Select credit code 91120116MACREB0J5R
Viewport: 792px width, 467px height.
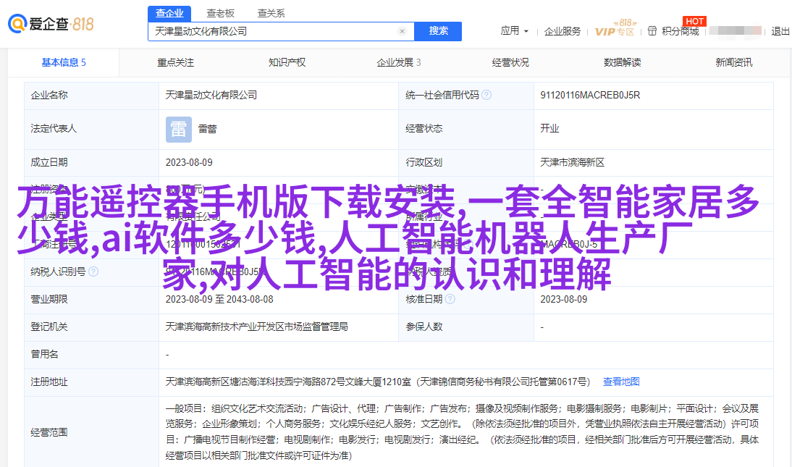point(590,95)
